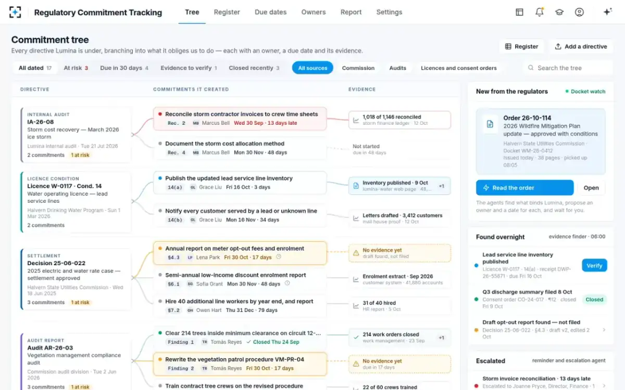Screen dimensions: 625x390
Task: Expand +1 evidence on Inventory published
Action: click(x=442, y=186)
